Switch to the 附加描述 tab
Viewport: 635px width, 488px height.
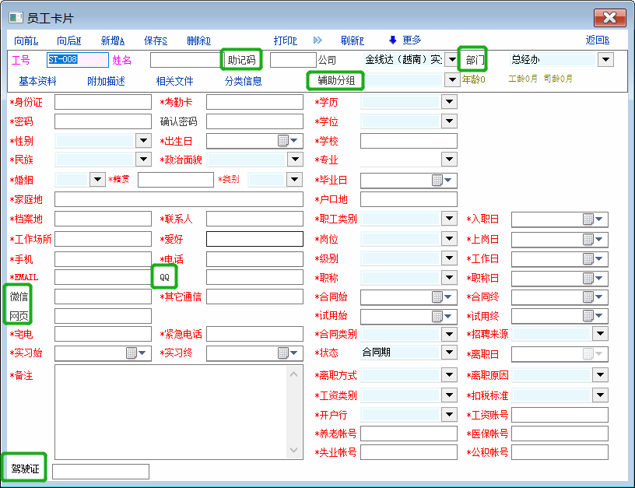click(106, 81)
